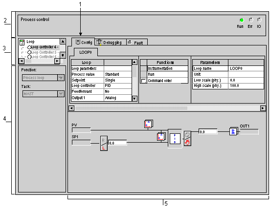Open the Process loop function dropdown

(61, 78)
